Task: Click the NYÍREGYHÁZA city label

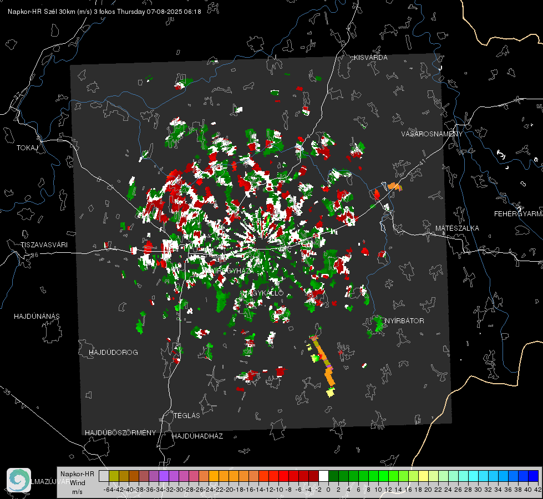Action: pyautogui.click(x=229, y=271)
